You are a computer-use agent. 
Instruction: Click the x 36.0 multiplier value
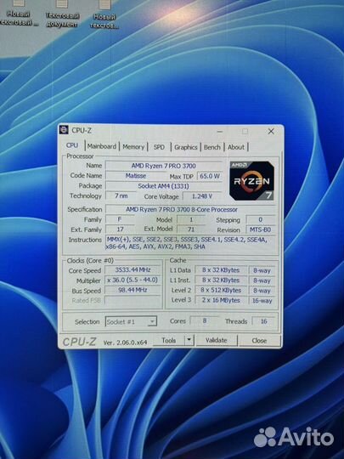[133, 280]
